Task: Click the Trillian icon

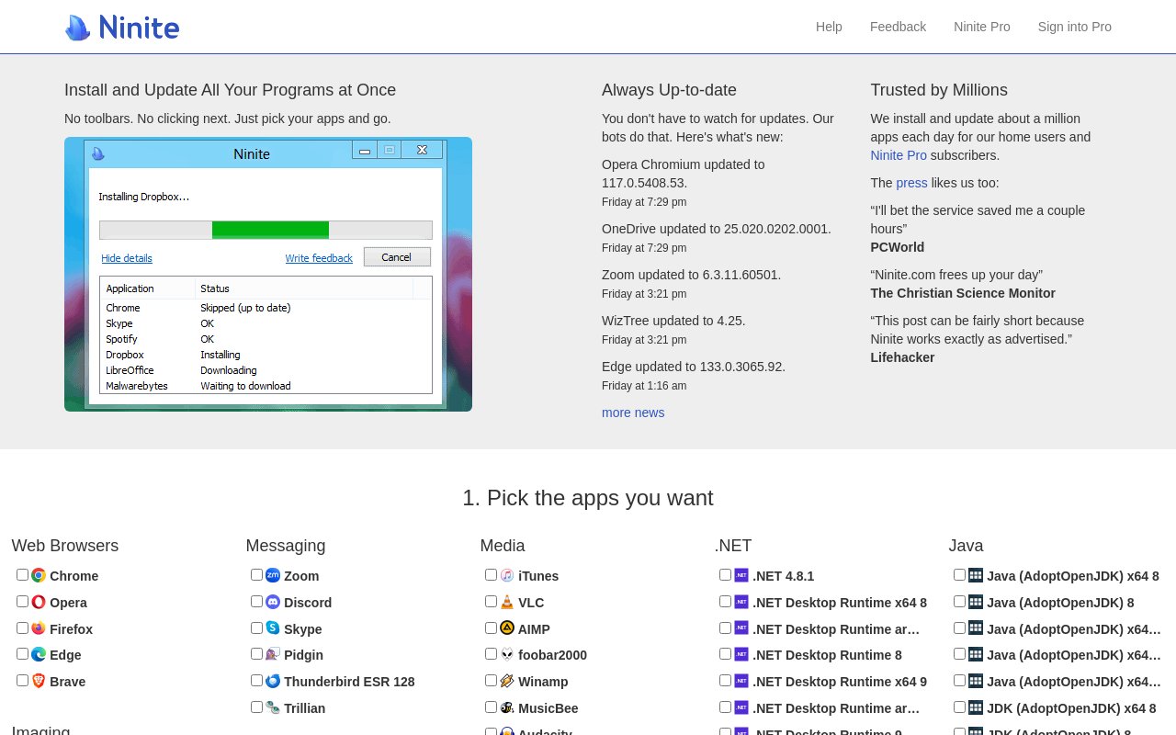Action: (x=273, y=707)
